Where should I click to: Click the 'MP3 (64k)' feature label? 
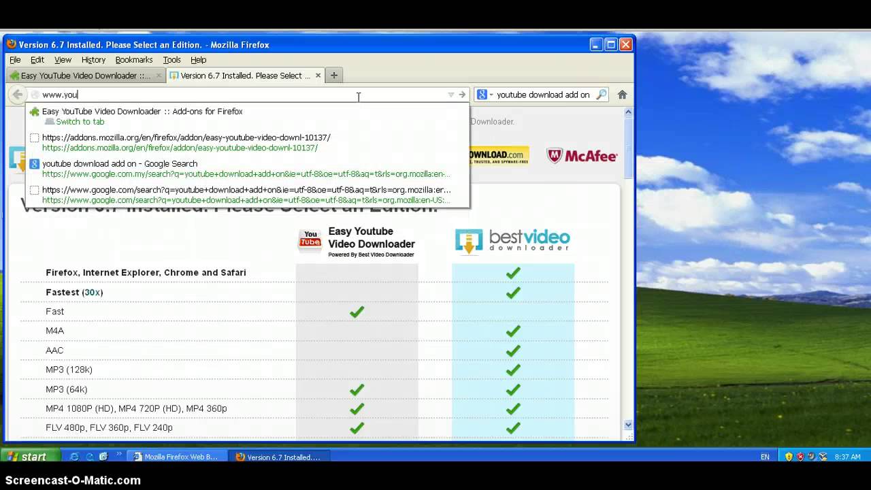(66, 390)
